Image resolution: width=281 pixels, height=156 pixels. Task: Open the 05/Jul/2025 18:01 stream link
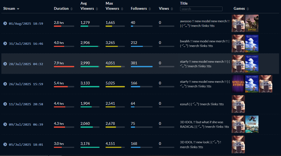pyautogui.click(x=26, y=145)
